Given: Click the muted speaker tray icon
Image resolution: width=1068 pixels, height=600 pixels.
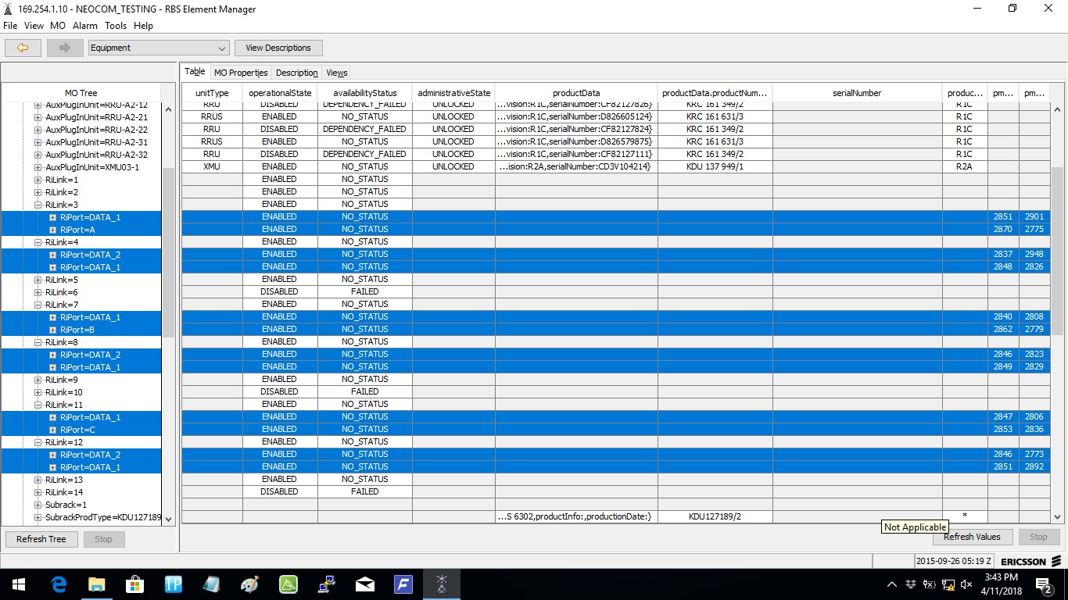Looking at the screenshot, I should click(x=967, y=584).
